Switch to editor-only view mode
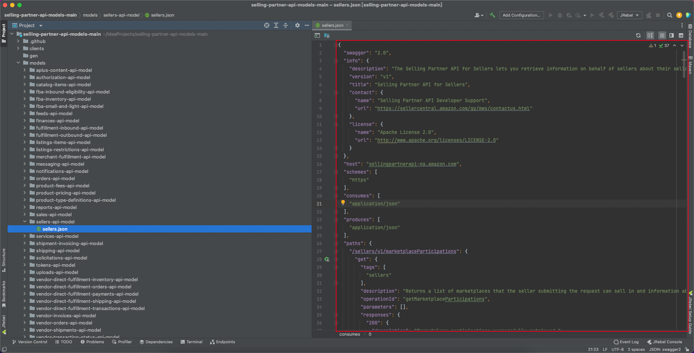This screenshot has height=353, width=694. (x=662, y=35)
